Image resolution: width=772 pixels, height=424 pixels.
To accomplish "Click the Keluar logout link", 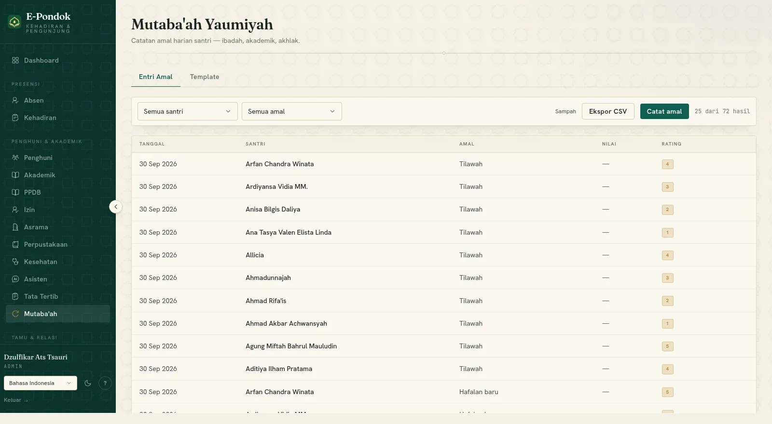I will 16,400.
